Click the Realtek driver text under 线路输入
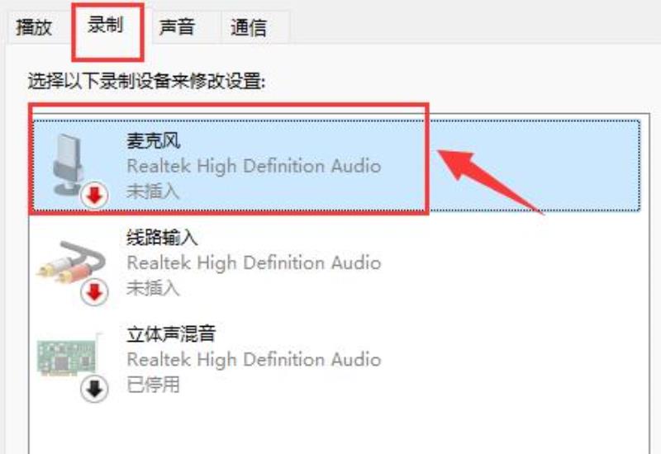 point(254,262)
